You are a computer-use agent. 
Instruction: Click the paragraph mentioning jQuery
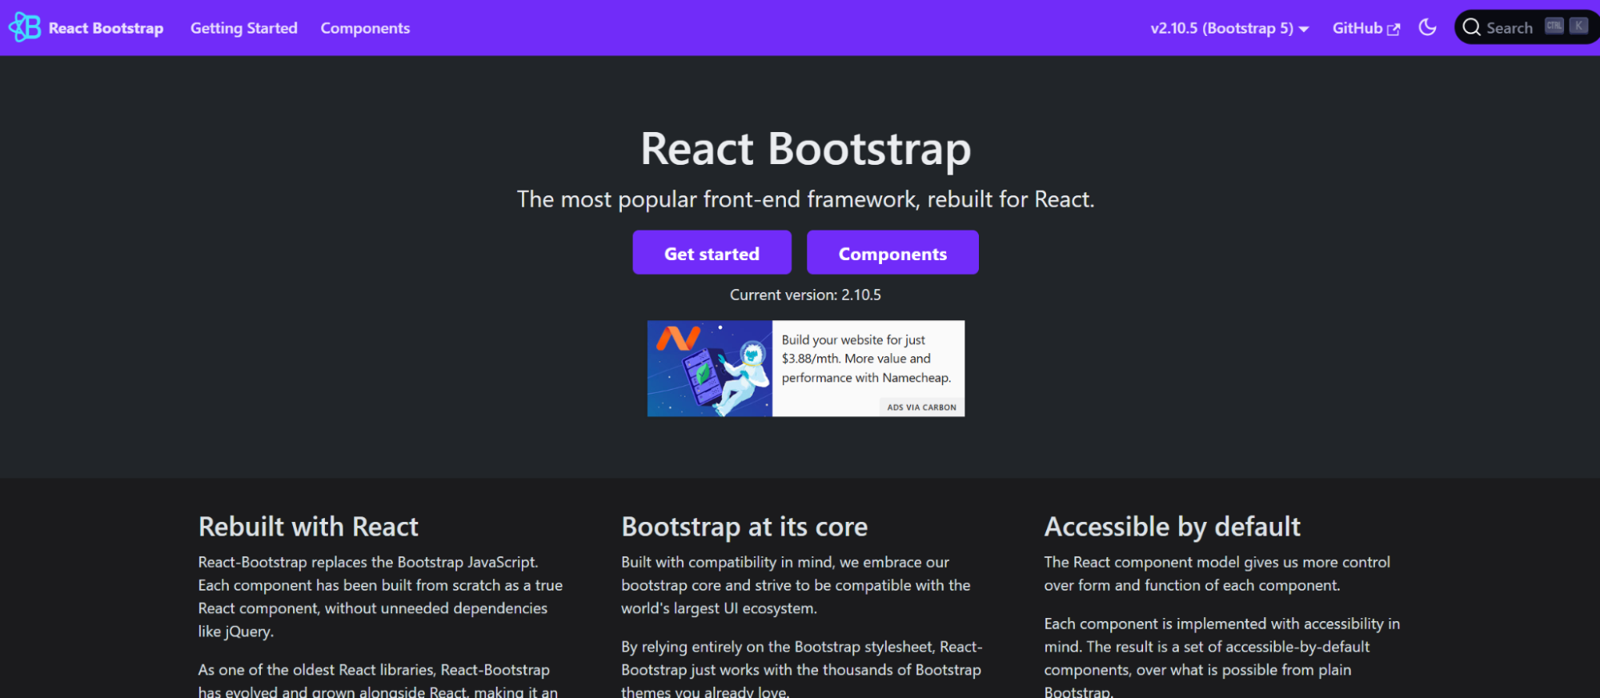click(x=381, y=596)
